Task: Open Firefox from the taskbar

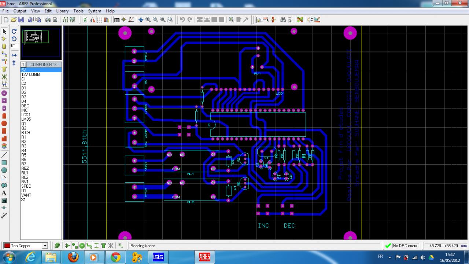Action: [73, 257]
